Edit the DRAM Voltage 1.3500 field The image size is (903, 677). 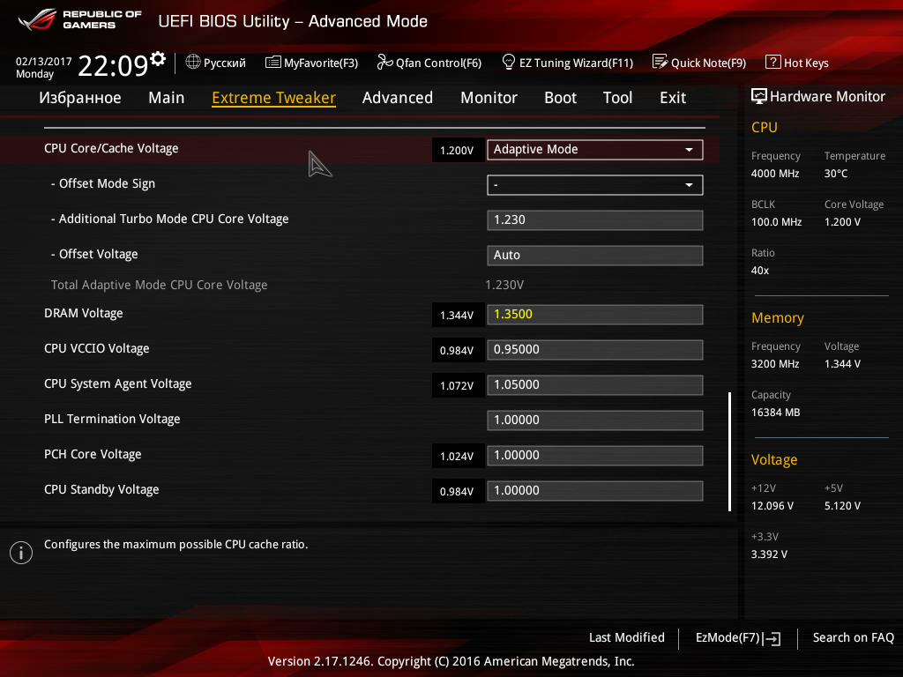click(595, 315)
